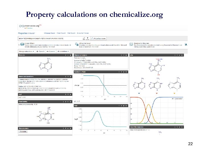The height and width of the screenshot is (154, 205).
Task: Open Web Search link
Action: (x=71, y=33)
